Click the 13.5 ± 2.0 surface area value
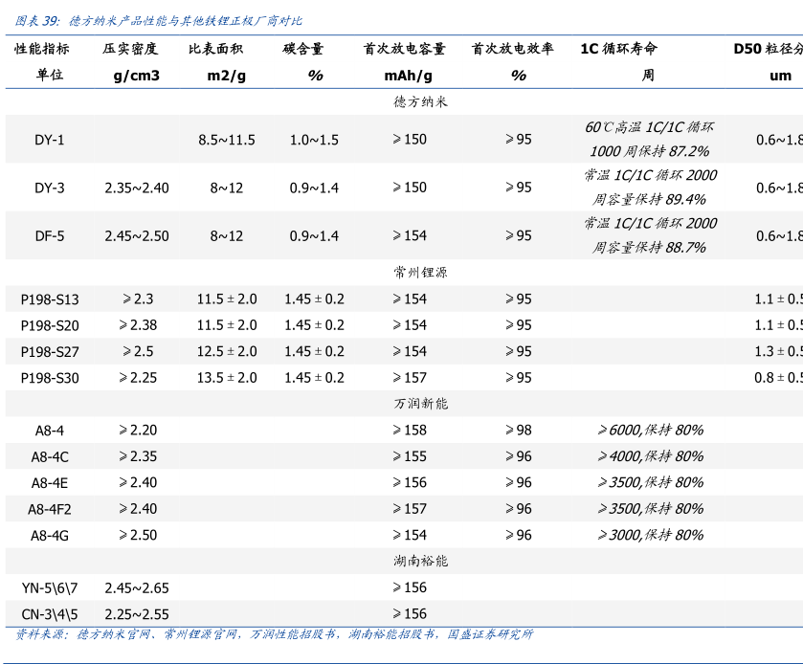This screenshot has width=803, height=664. point(227,378)
